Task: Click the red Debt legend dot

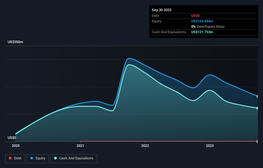Action: [10, 158]
